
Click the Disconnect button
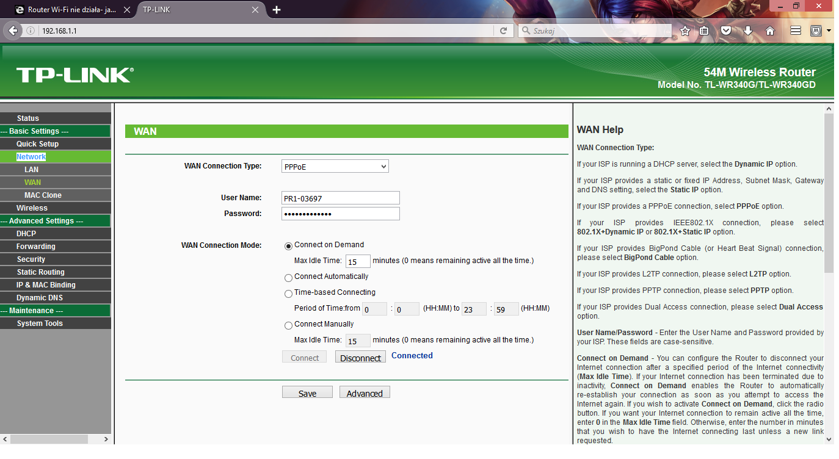tap(360, 357)
